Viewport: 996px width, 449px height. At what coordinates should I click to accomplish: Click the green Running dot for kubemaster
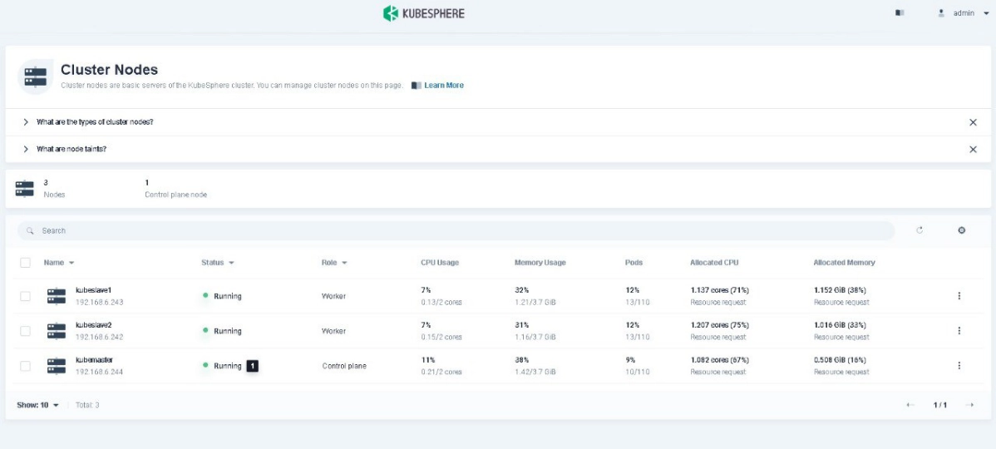205,365
